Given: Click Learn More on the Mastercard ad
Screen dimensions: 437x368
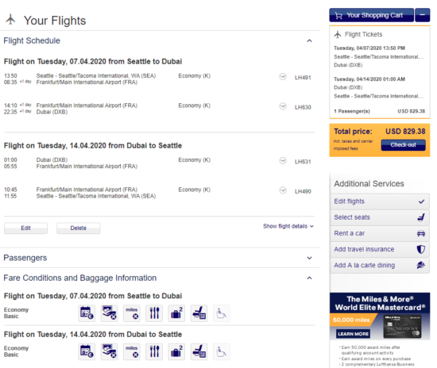Looking at the screenshot, I should pos(353,334).
